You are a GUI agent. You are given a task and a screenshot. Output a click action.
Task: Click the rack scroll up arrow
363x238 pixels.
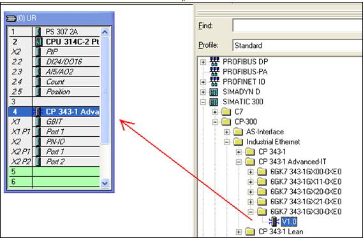(105, 32)
